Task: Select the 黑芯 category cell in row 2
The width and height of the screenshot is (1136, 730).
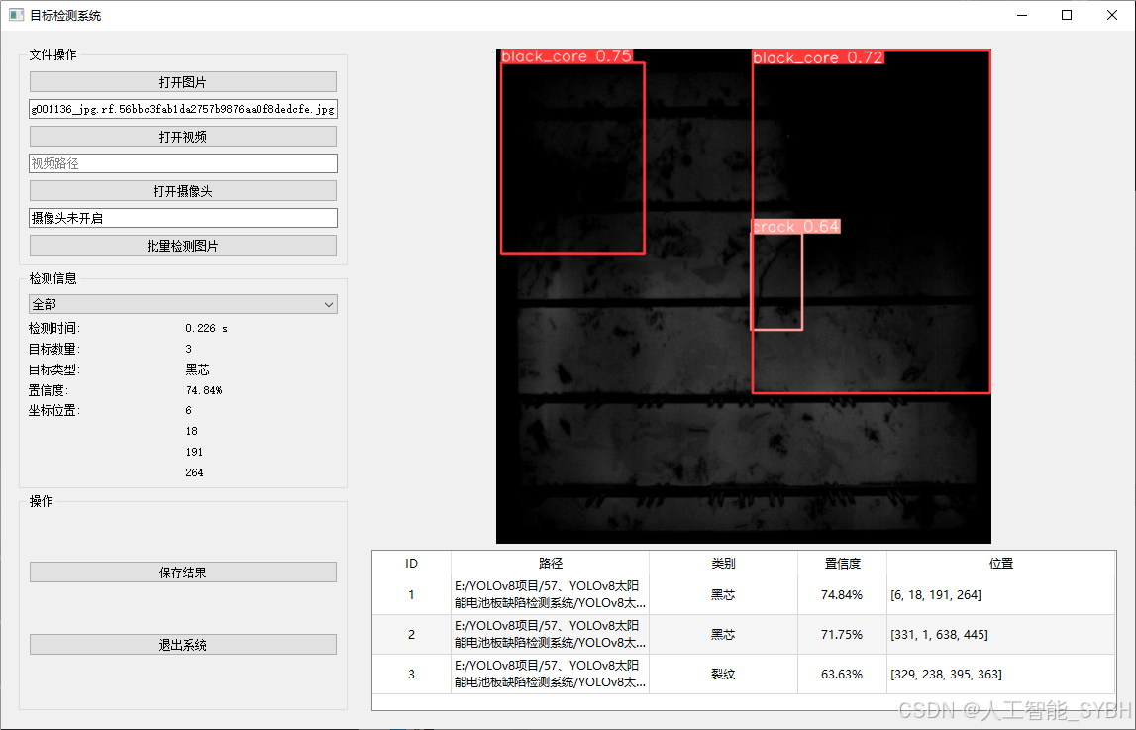Action: 723,634
